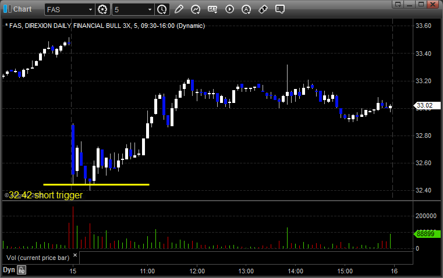This screenshot has height=278, width=443.
Task: Maximize the Chart window
Action: 421,4
